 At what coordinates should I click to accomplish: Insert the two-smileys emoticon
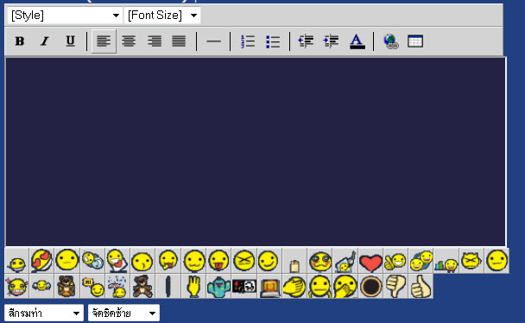[x=421, y=261]
